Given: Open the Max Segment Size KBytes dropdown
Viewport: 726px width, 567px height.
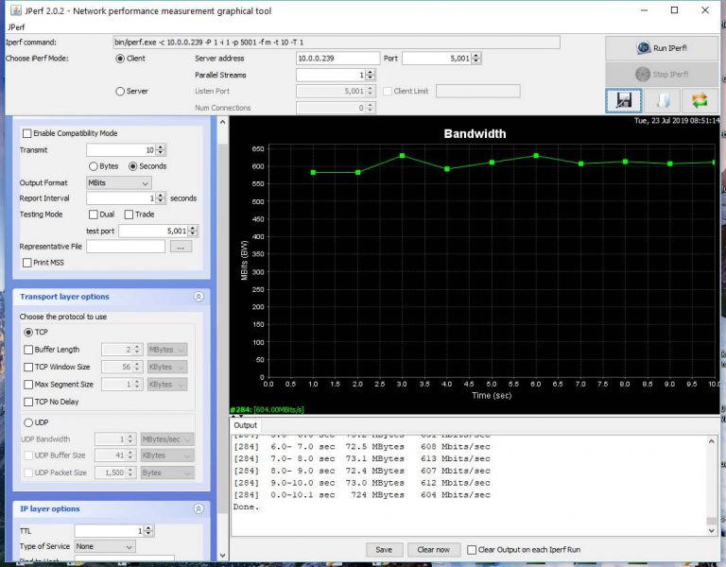Looking at the screenshot, I should (167, 385).
